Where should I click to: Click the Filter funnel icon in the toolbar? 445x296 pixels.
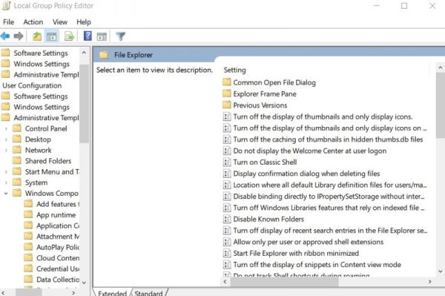pyautogui.click(x=121, y=36)
